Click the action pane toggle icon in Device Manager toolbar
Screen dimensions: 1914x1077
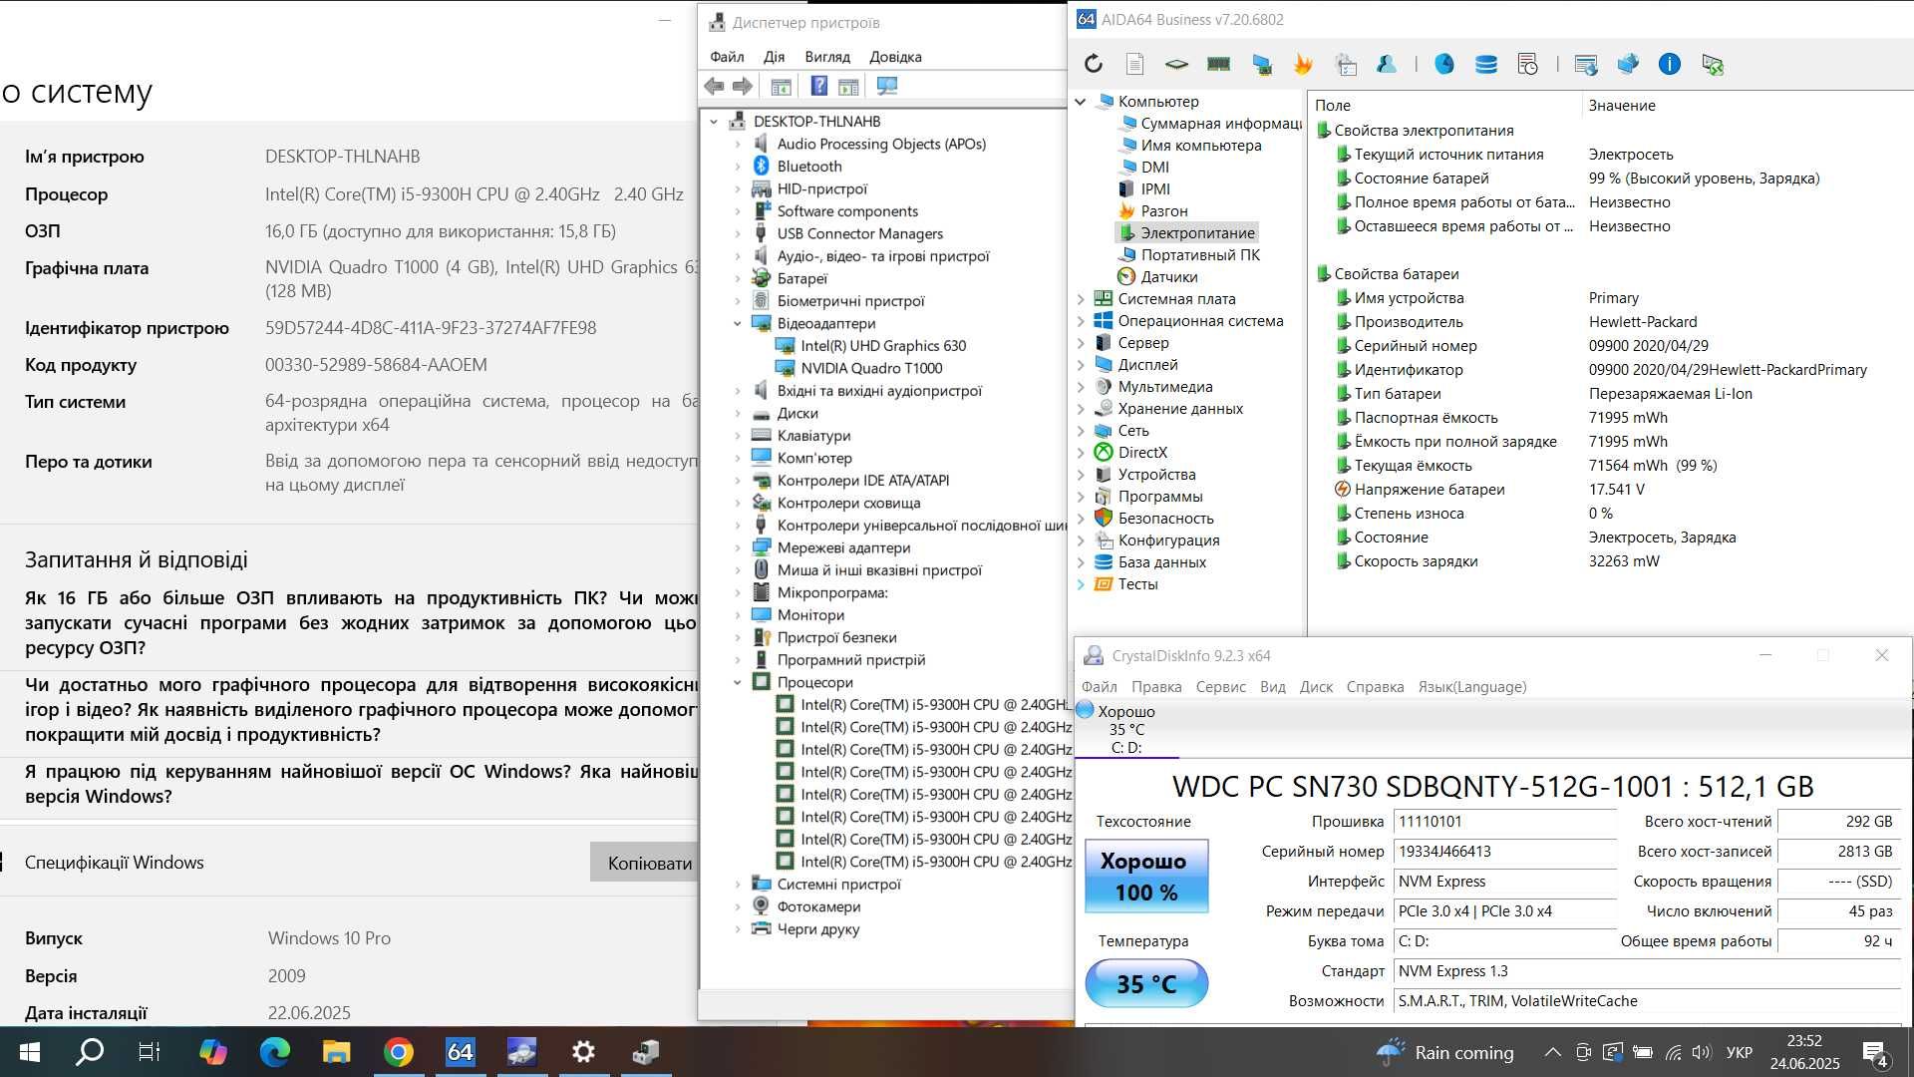click(848, 87)
